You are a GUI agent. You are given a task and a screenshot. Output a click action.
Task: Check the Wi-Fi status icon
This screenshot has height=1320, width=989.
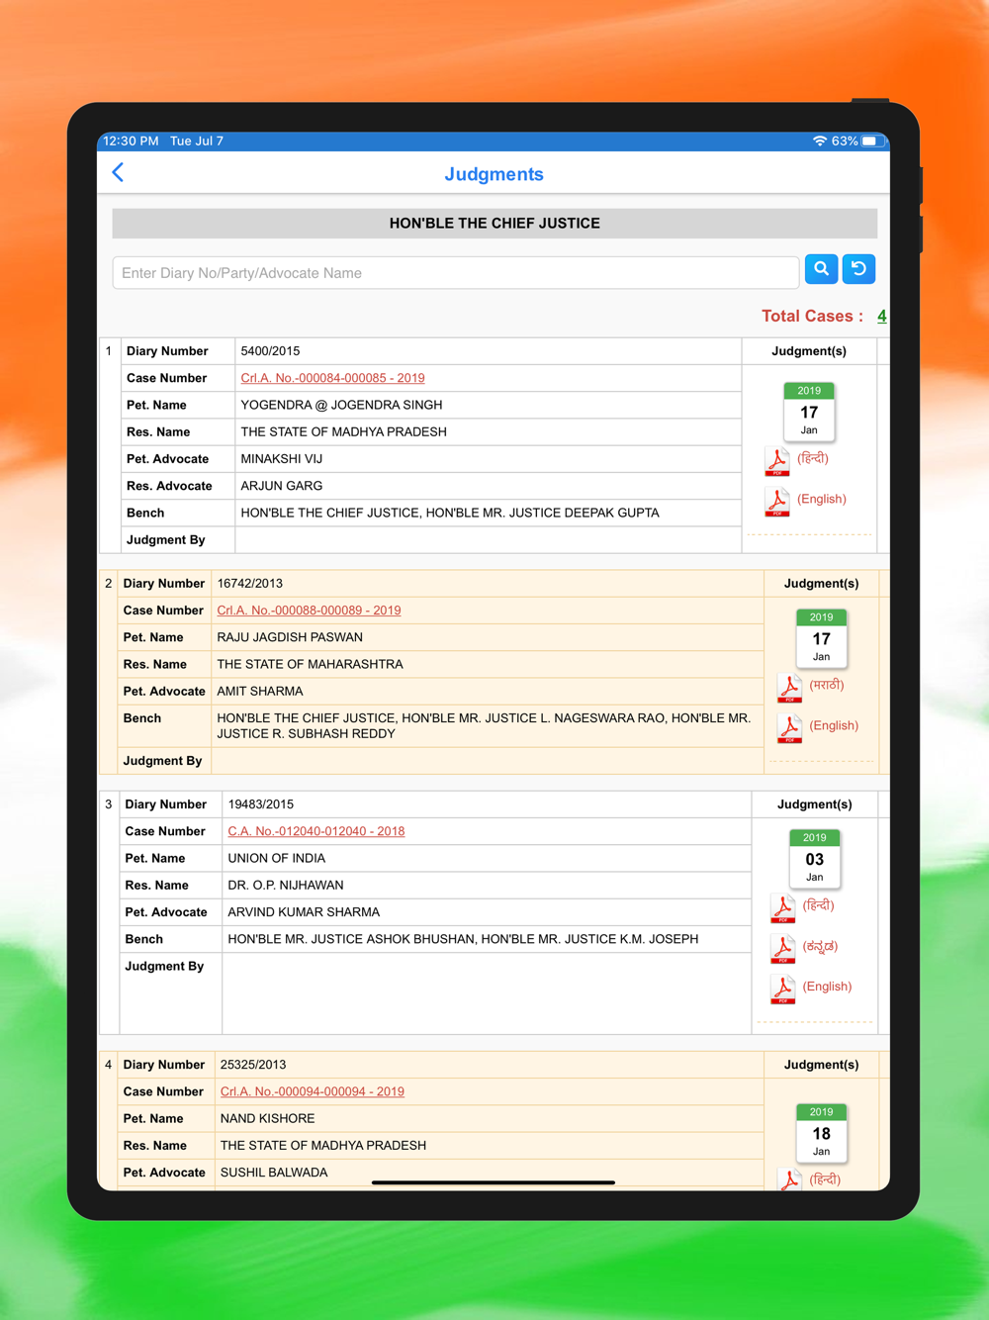click(x=819, y=141)
